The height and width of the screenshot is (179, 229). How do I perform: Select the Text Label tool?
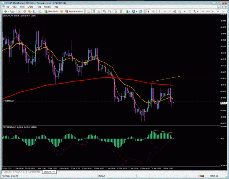tap(190, 11)
